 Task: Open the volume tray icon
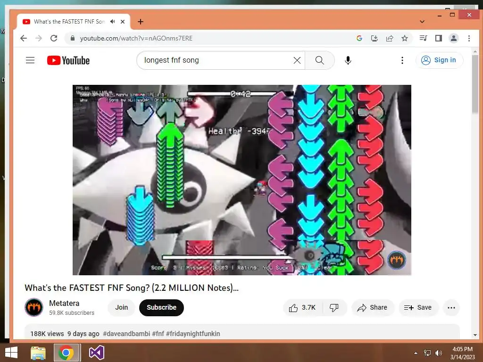point(438,353)
